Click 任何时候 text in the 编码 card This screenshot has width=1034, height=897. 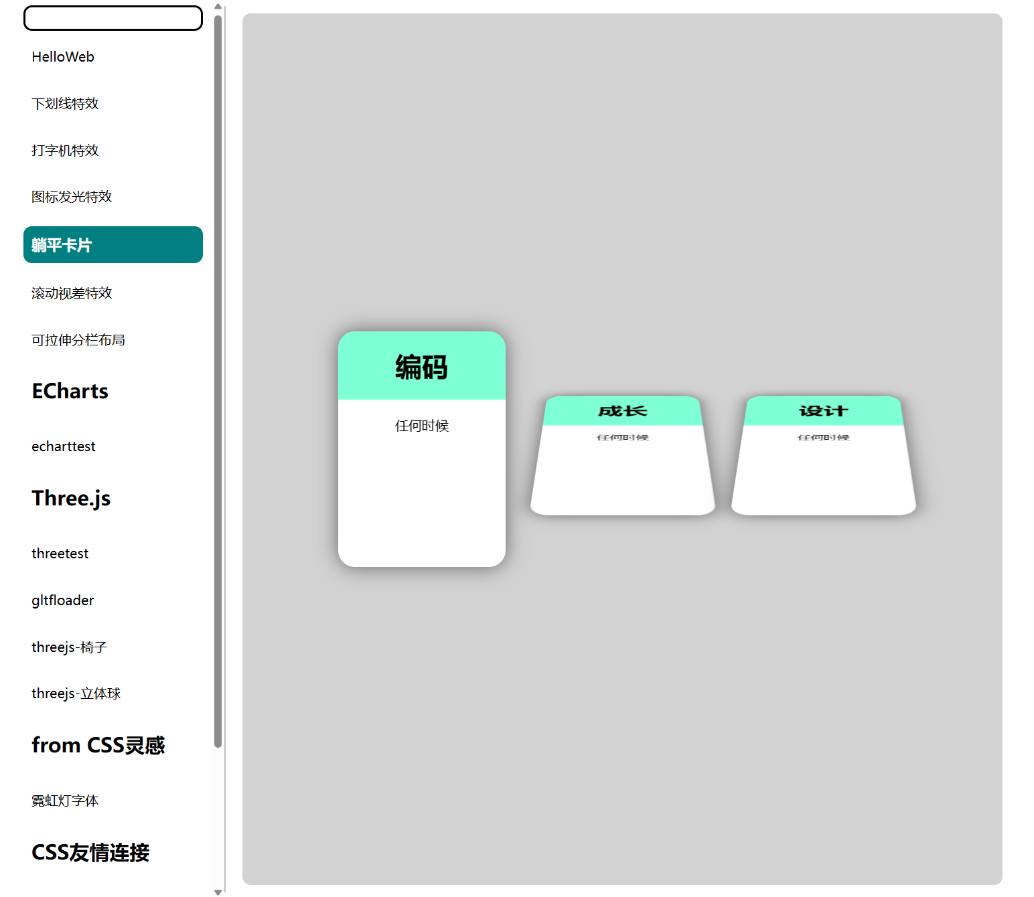pos(422,426)
